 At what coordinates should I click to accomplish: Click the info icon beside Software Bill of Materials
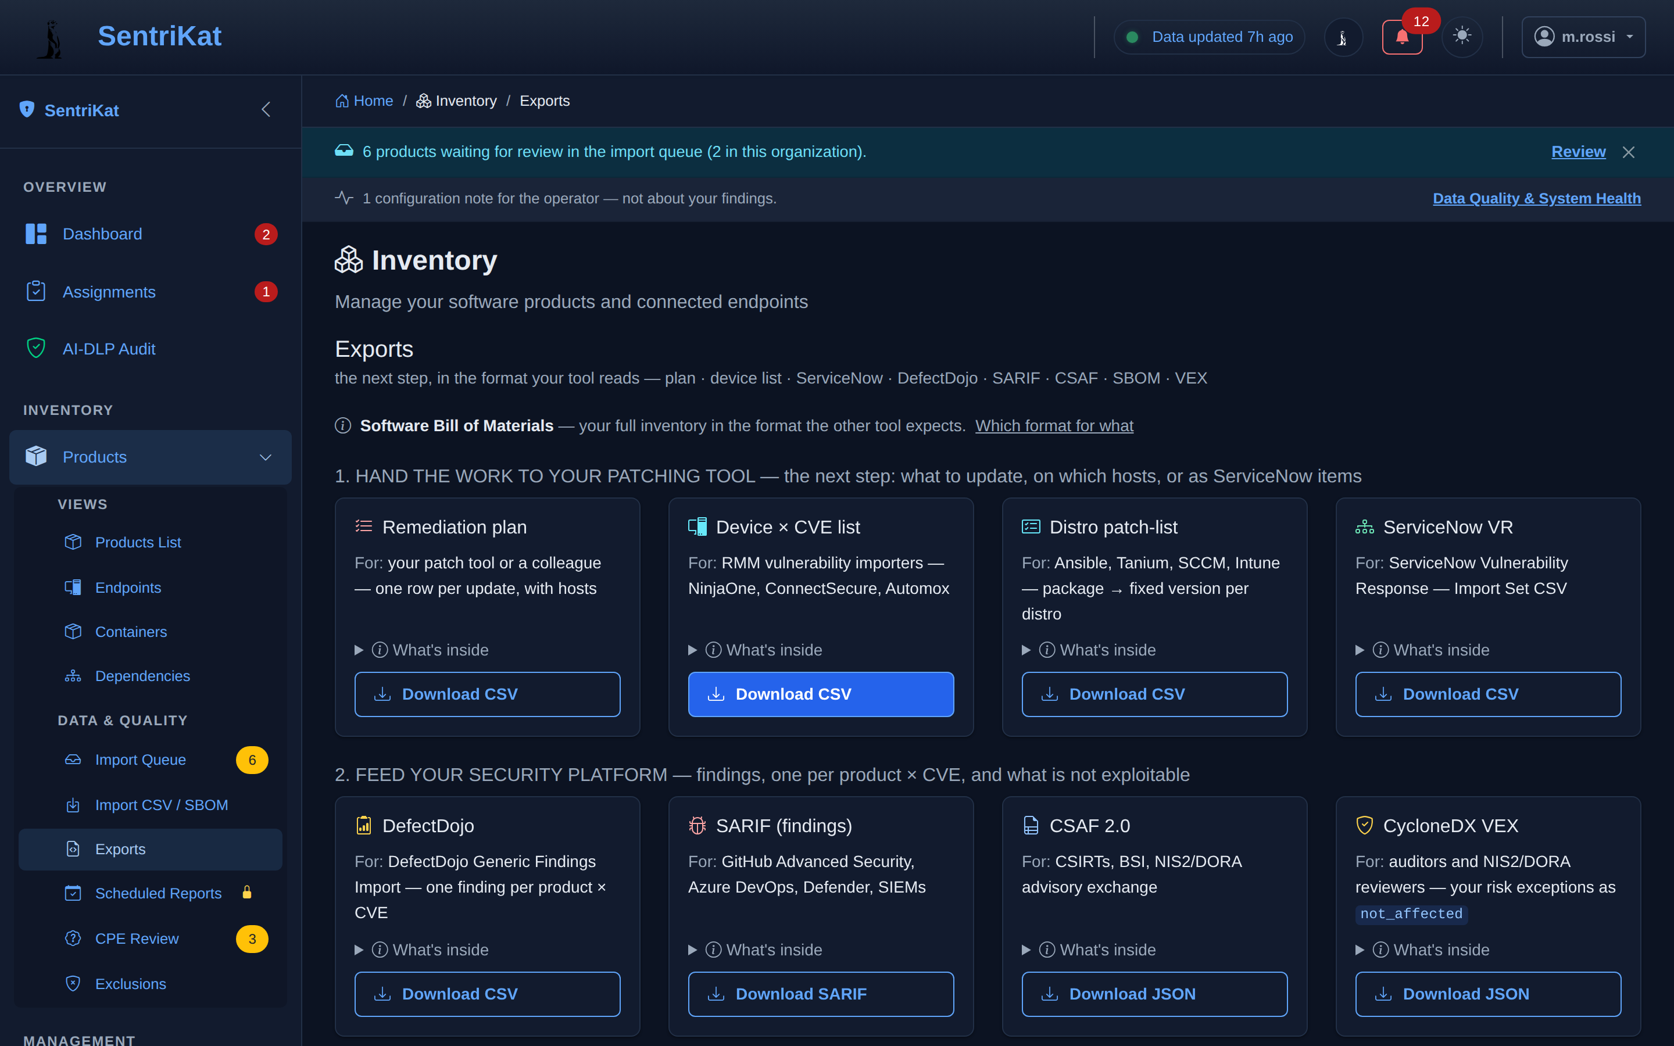click(343, 425)
